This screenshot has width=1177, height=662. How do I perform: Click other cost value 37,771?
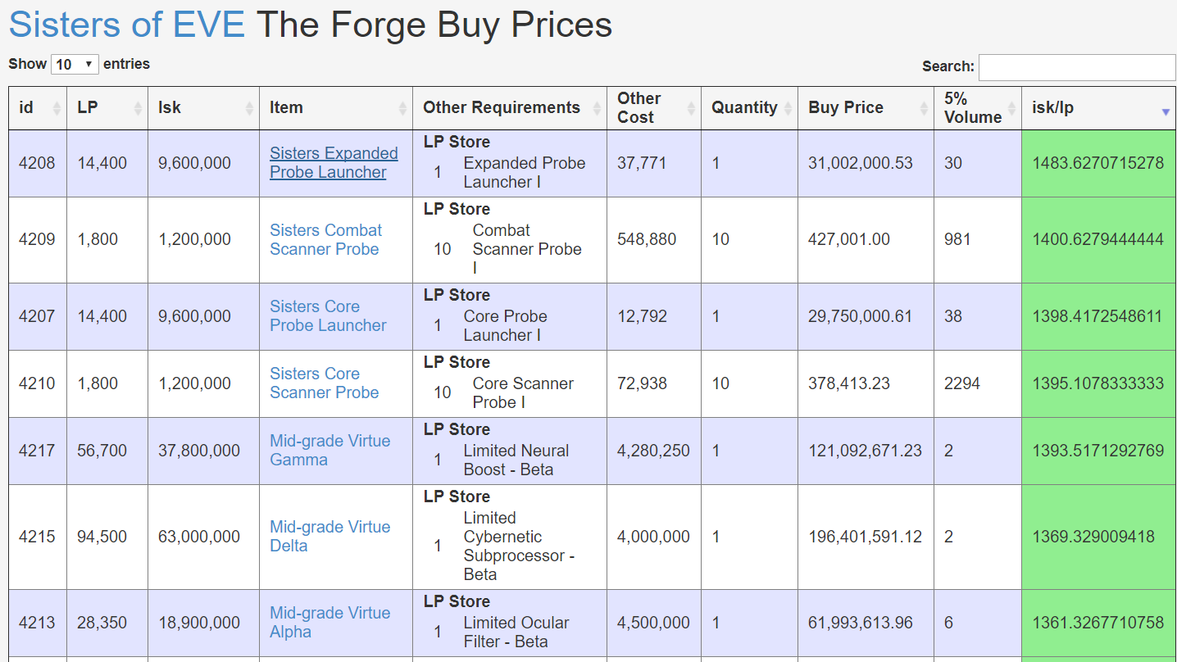pos(640,163)
